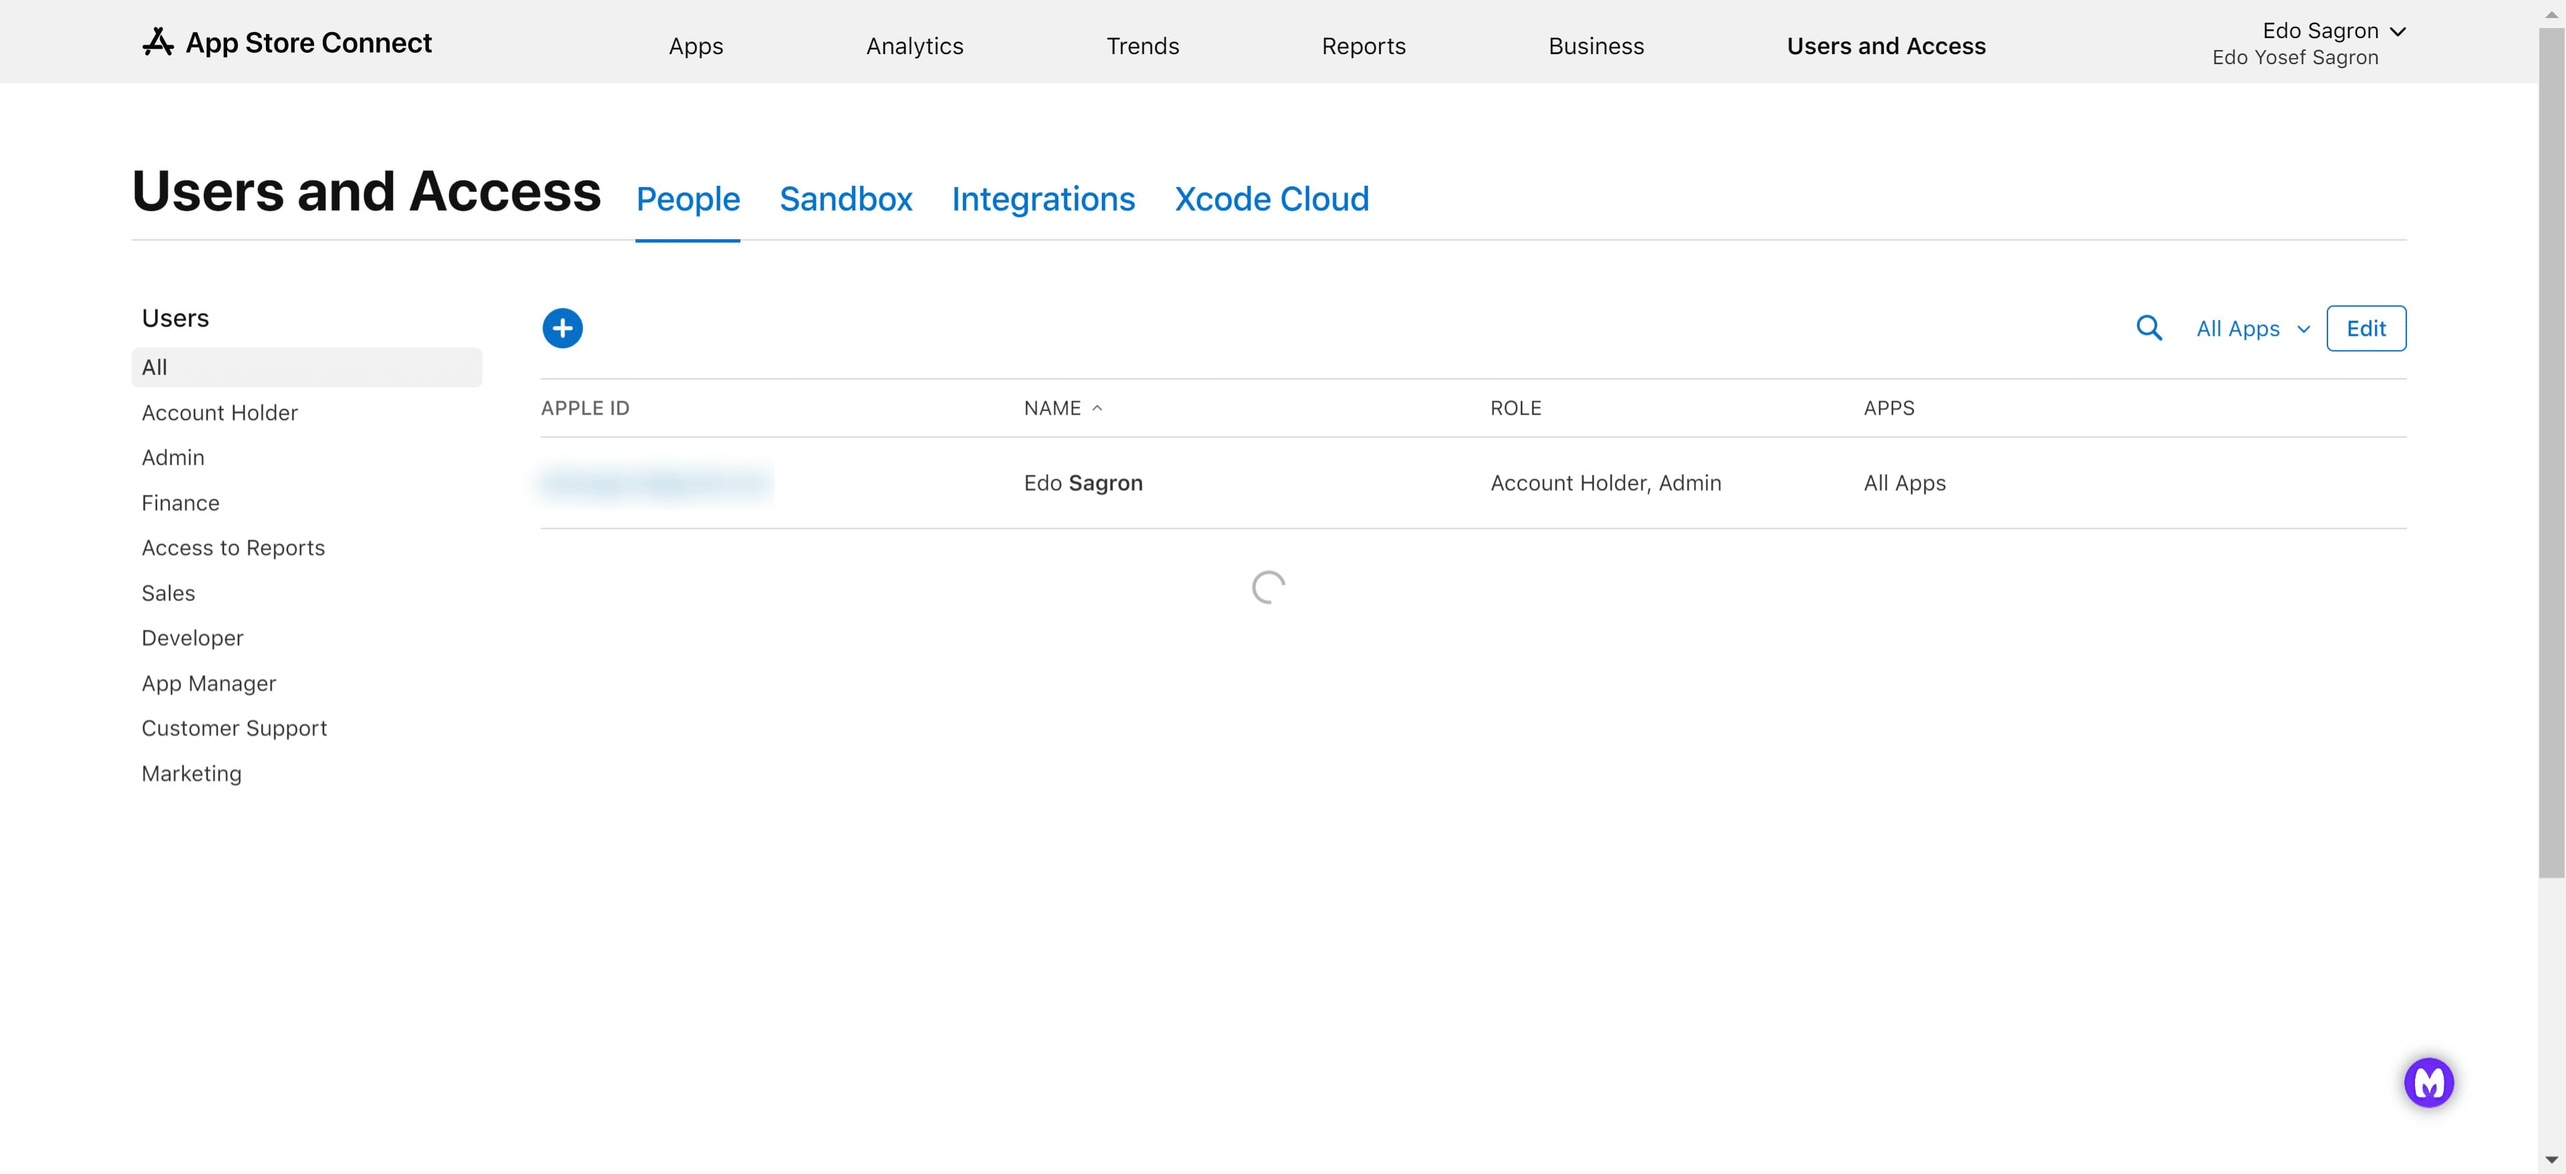Select Marketing in the Users list
Viewport: 2566px width, 1174px height.
pos(191,772)
